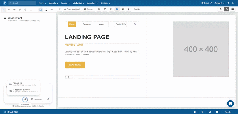Choose Screenshot a website option
Screen dimensions: 238x114
(x=24, y=91)
